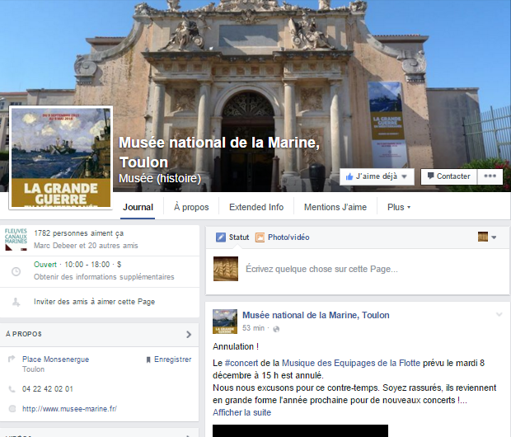Click the invite friends person icon
Viewport: 511px width, 437px height.
point(16,302)
